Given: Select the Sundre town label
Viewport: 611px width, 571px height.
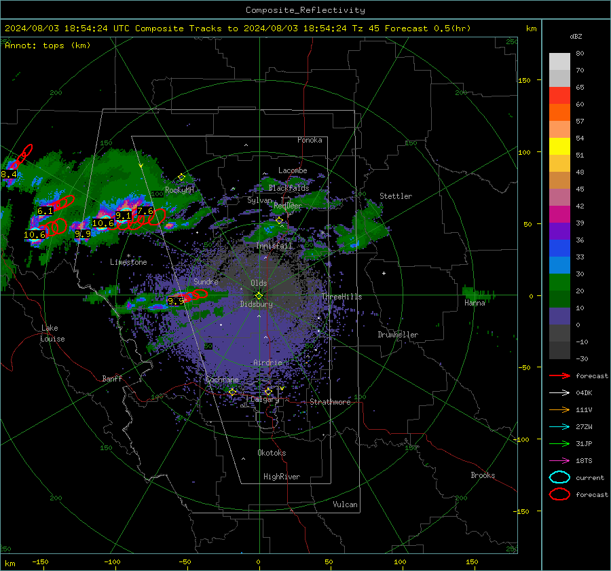Looking at the screenshot, I should [206, 282].
